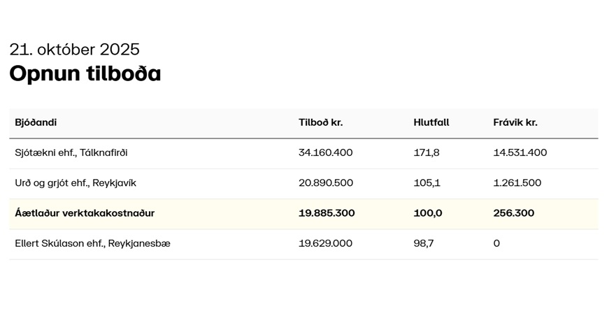This screenshot has height=316, width=609.
Task: Click the 'Hlutfall' column header
Action: (x=431, y=122)
